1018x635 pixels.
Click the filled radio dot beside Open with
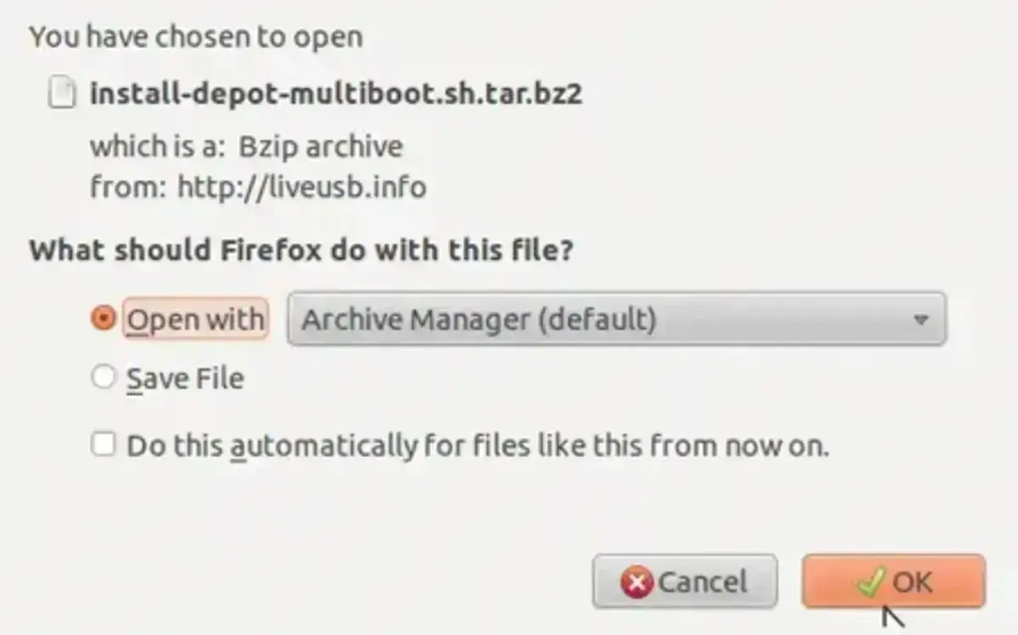(x=103, y=319)
